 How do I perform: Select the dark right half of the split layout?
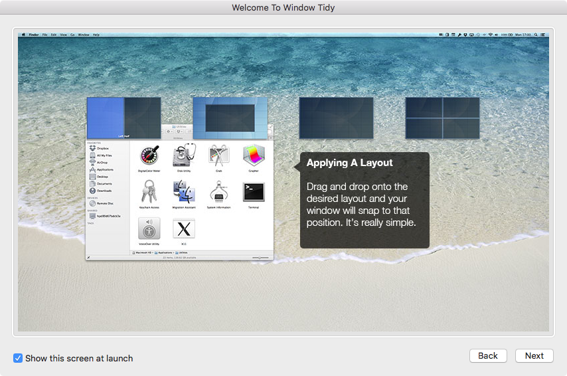[143, 118]
